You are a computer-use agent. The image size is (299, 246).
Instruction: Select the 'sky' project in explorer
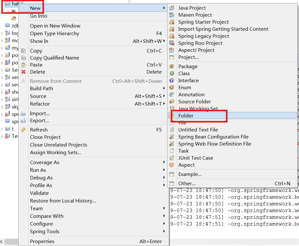pyautogui.click(x=15, y=107)
